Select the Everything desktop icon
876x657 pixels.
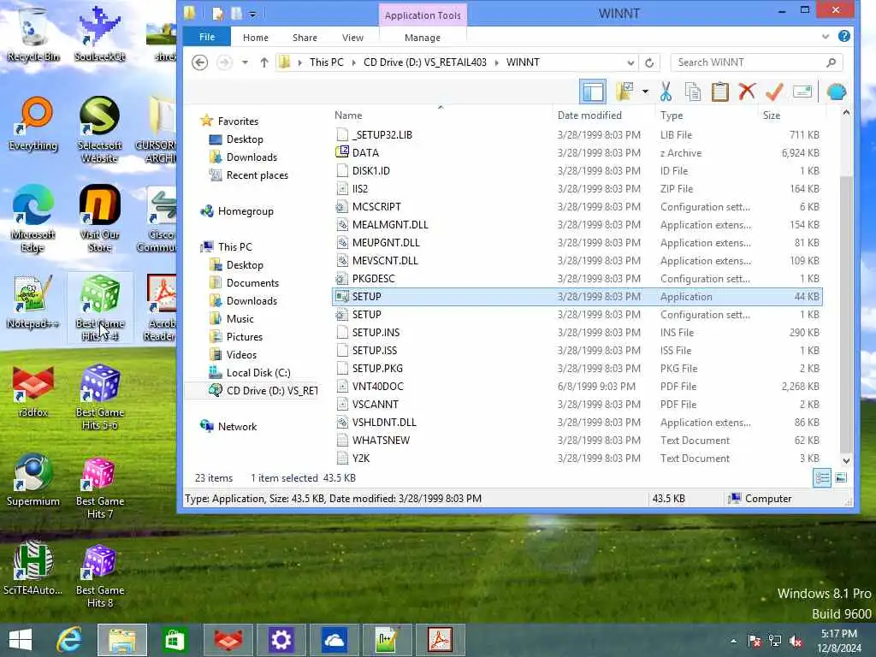tap(33, 124)
